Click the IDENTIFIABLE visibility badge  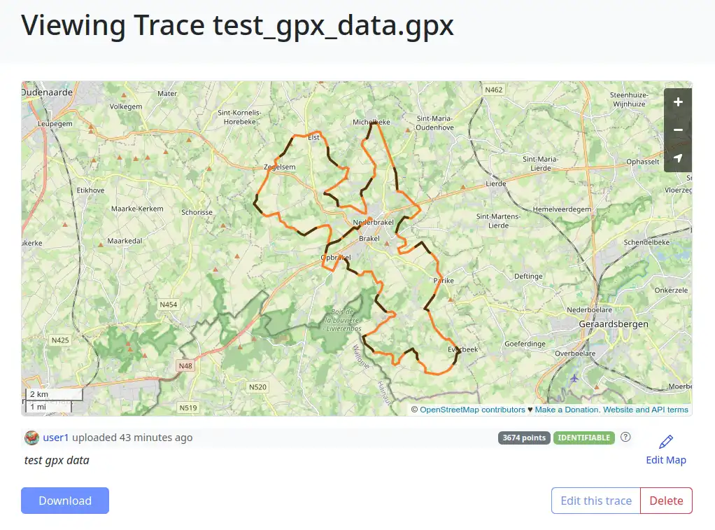coord(584,438)
